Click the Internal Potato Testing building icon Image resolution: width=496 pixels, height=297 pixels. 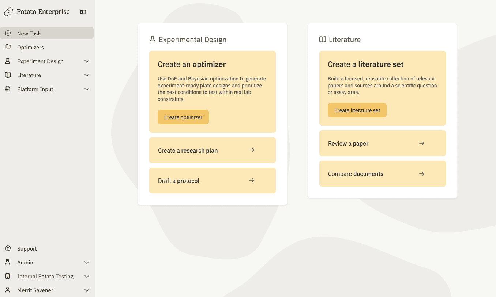point(8,276)
